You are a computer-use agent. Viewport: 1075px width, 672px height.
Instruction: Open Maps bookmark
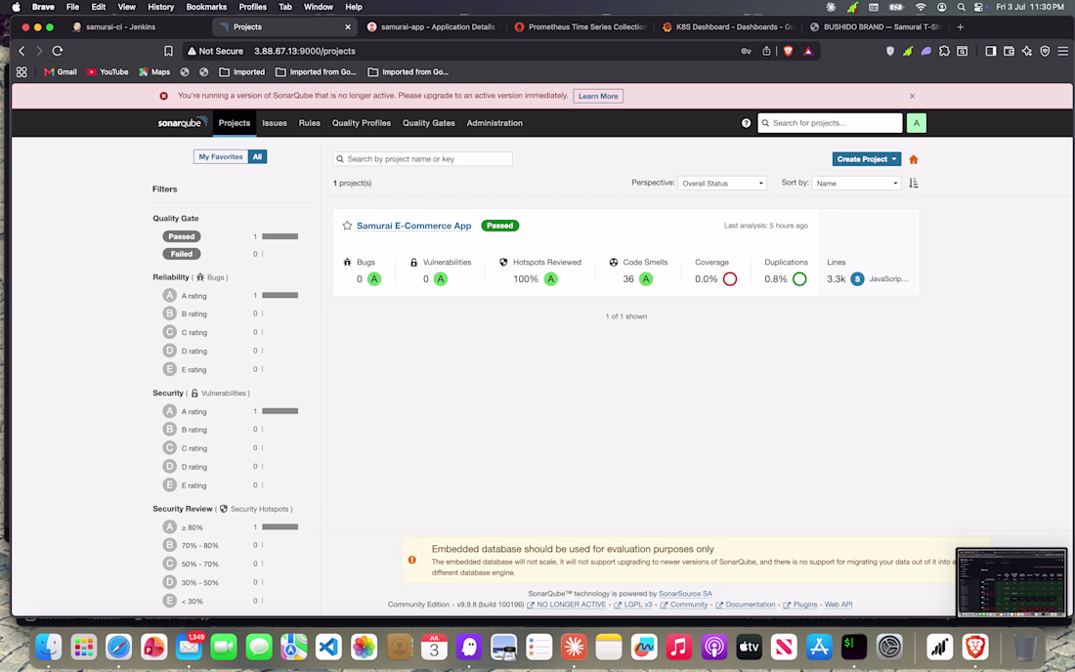[154, 72]
